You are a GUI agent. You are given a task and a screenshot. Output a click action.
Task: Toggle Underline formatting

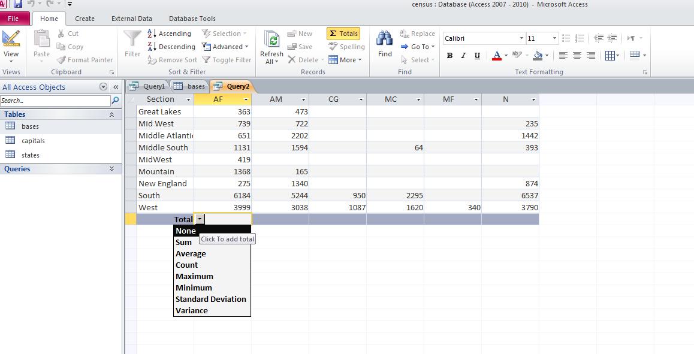coord(477,56)
